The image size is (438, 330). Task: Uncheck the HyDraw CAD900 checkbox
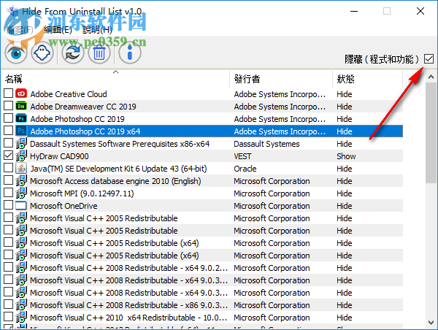click(8, 156)
